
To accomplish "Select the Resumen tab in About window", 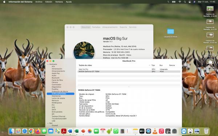I will tap(86, 27).
